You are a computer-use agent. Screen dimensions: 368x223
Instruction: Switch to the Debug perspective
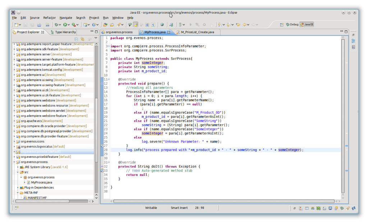[x=292, y=24]
